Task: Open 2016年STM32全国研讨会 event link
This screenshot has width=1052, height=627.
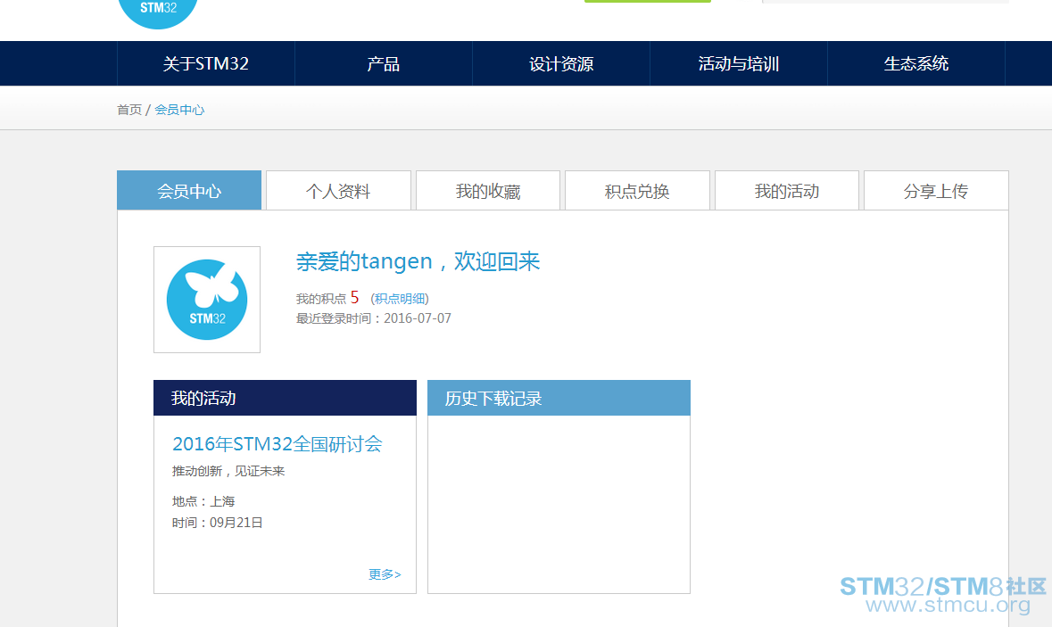Action: tap(277, 444)
